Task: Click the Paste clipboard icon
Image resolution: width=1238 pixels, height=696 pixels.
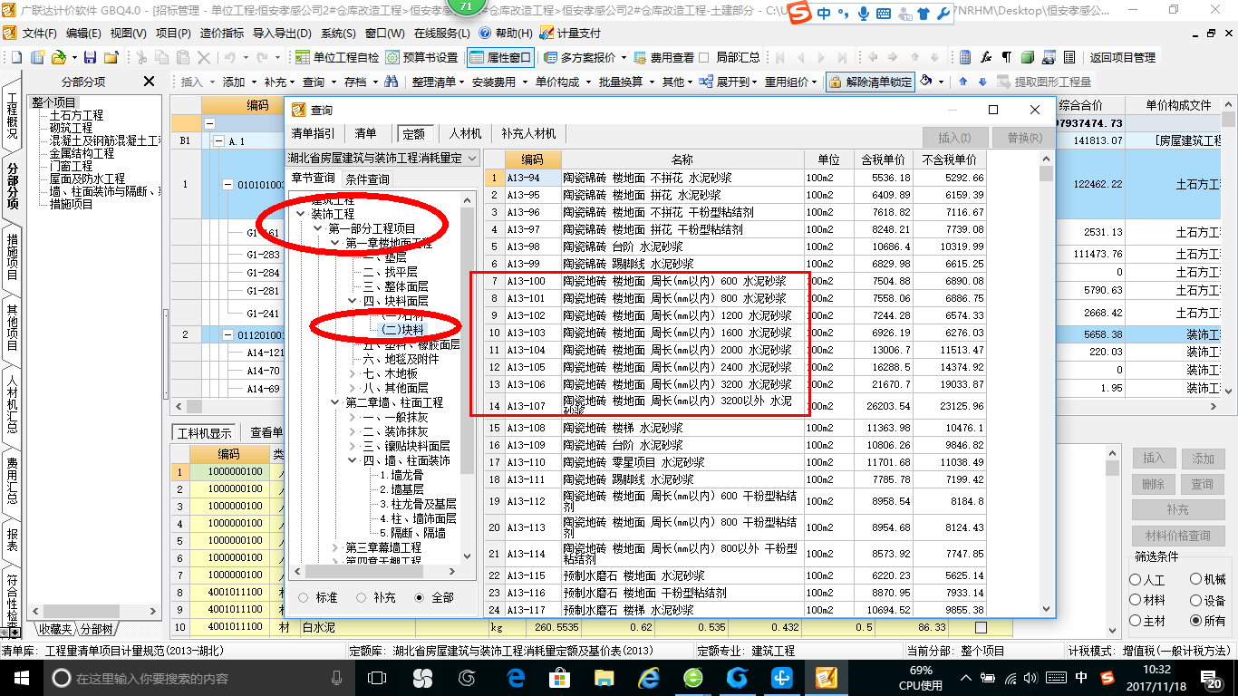Action: pyautogui.click(x=183, y=57)
